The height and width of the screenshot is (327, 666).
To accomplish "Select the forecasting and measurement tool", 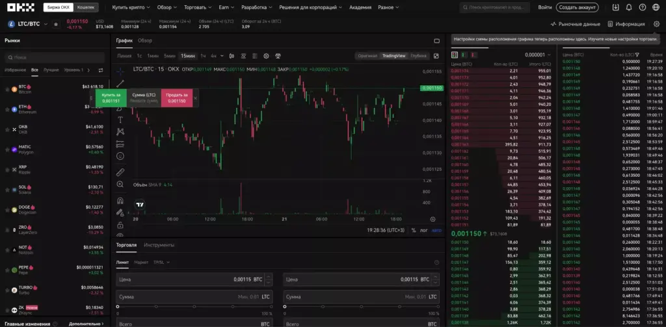I will (x=120, y=144).
